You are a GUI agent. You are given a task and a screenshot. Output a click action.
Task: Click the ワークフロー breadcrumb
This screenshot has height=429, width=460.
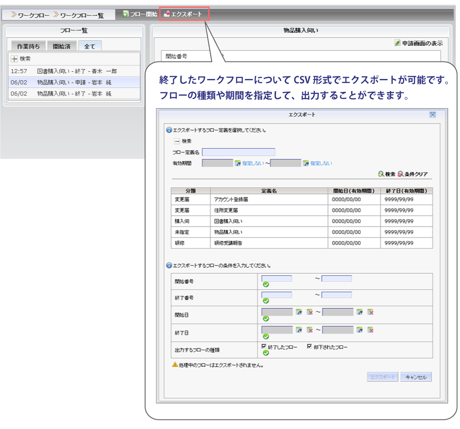coord(33,15)
